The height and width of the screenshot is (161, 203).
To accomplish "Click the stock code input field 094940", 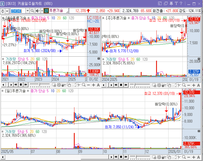I will [x=18, y=11].
